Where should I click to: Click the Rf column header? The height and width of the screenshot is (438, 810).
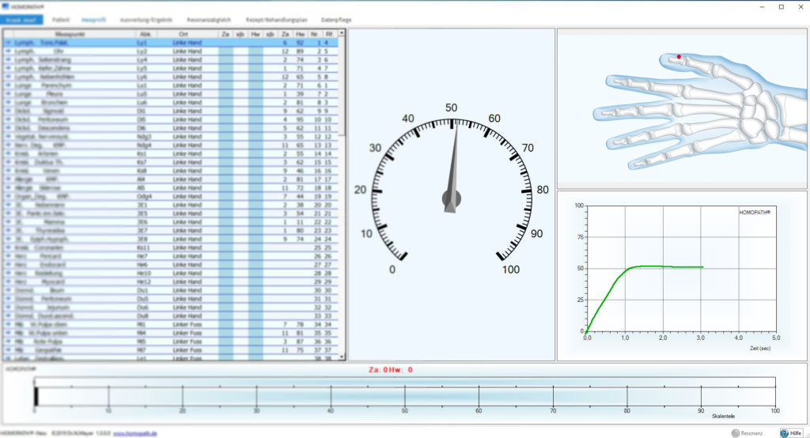(329, 34)
